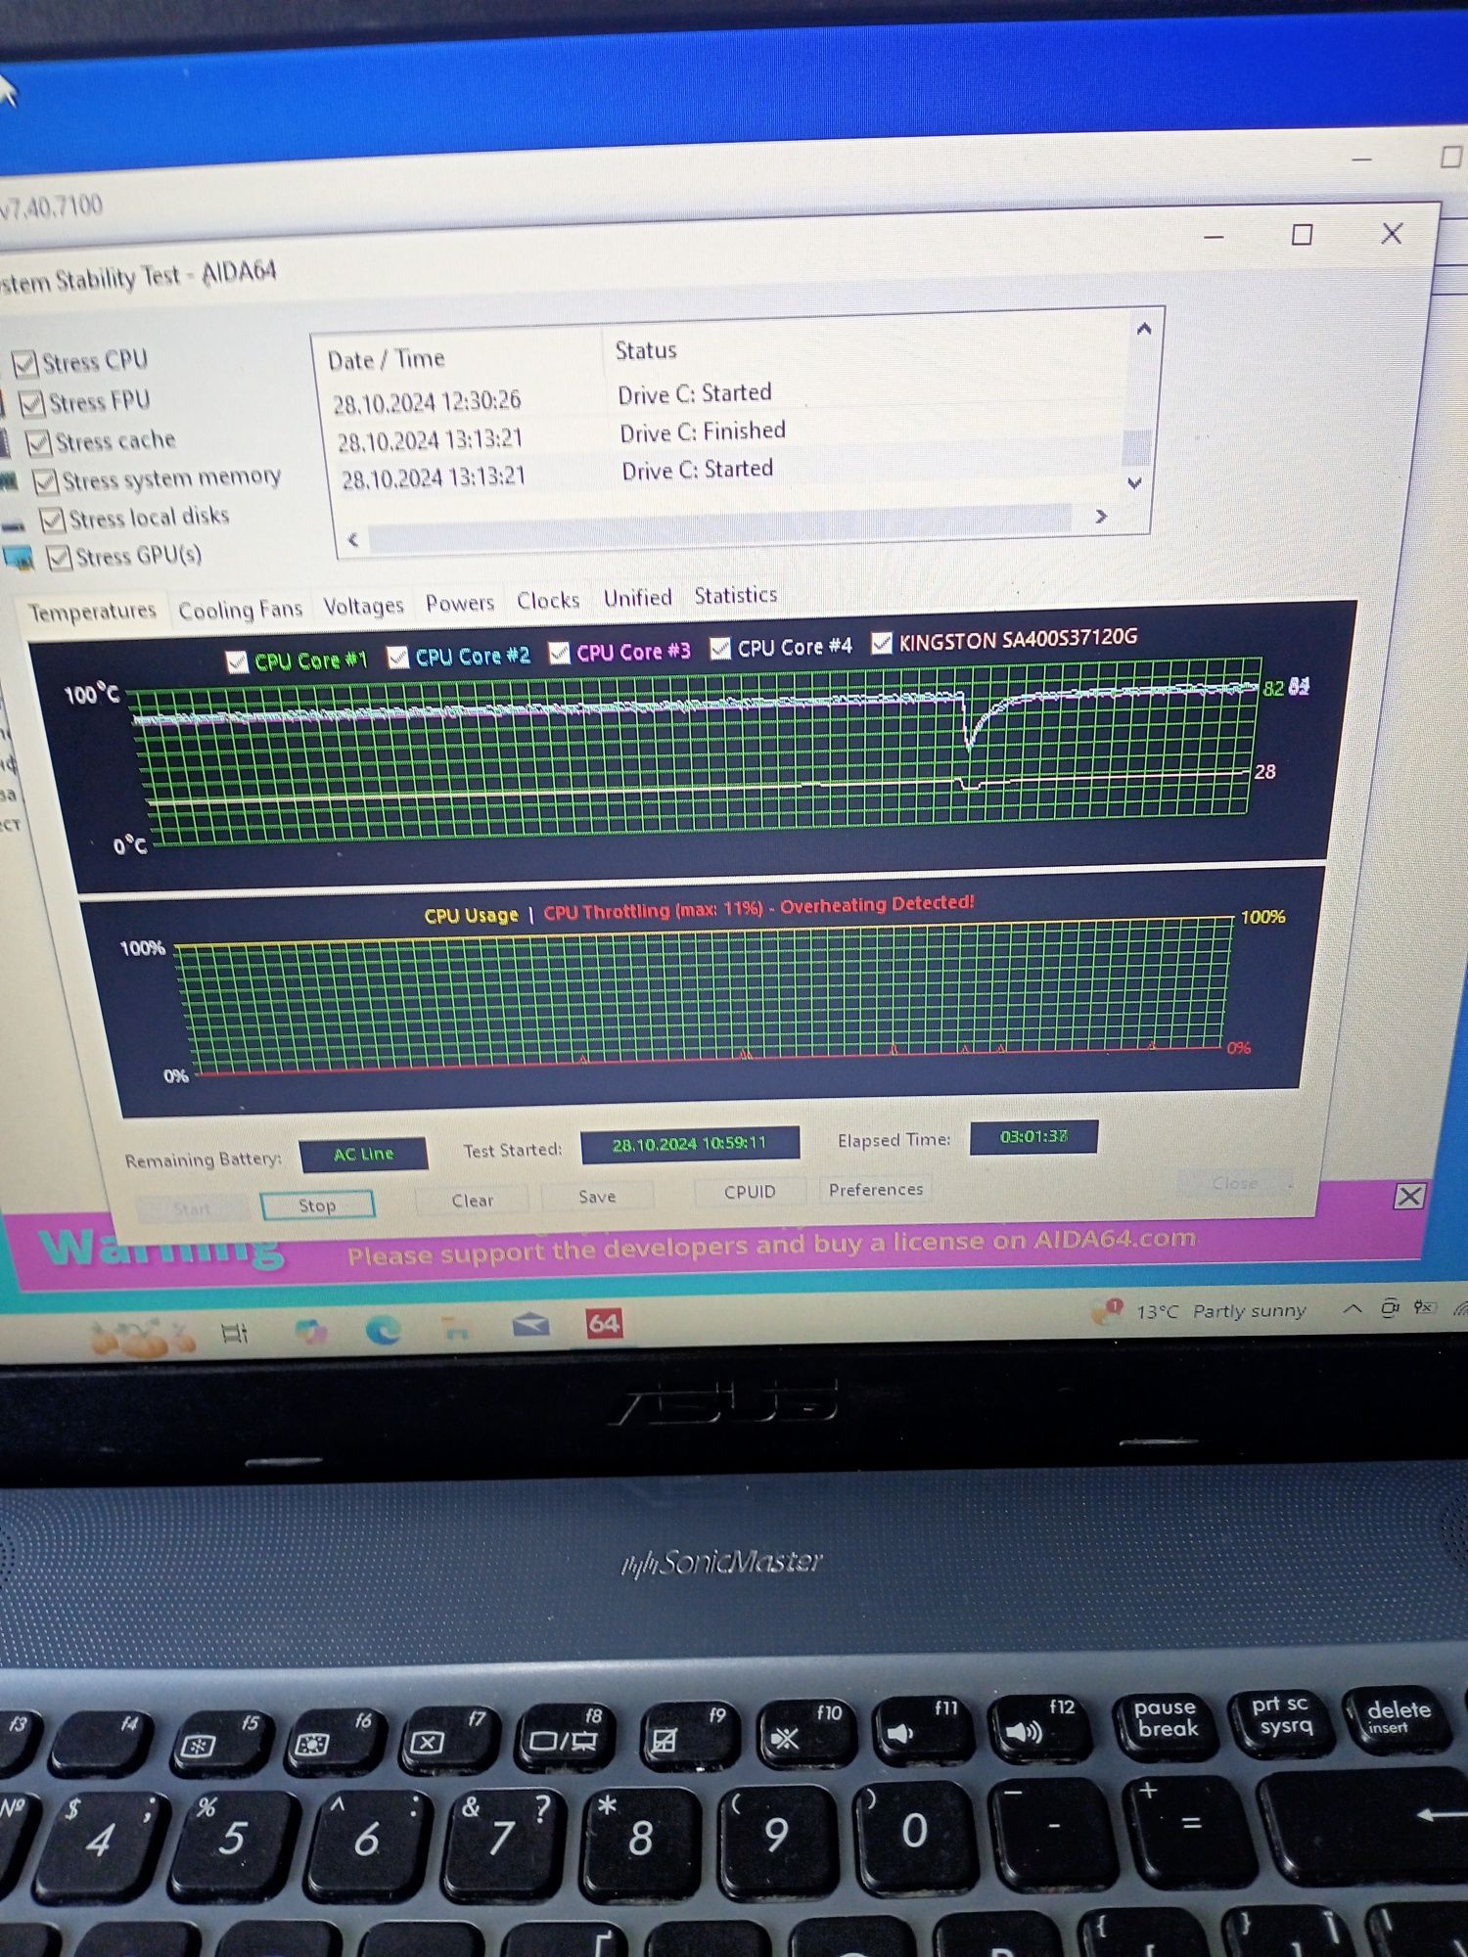Disable the Stress GPU(s) checkbox

60,558
